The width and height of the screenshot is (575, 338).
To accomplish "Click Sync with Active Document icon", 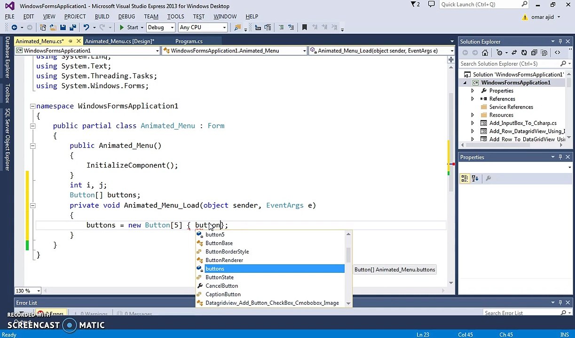I will click(x=514, y=53).
